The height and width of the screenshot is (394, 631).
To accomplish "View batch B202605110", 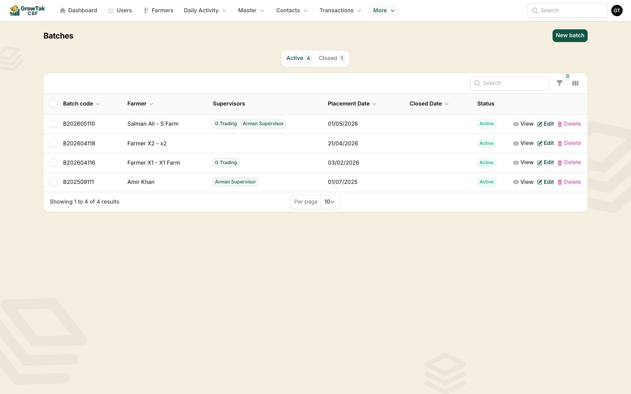I will (x=523, y=124).
